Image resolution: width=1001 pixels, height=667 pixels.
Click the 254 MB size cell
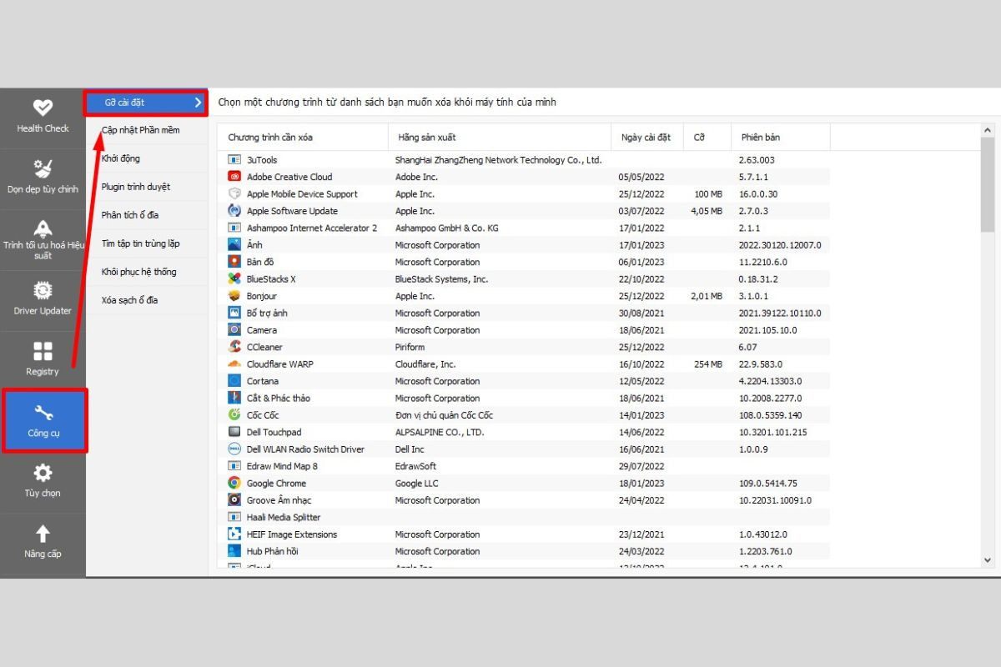pyautogui.click(x=707, y=364)
